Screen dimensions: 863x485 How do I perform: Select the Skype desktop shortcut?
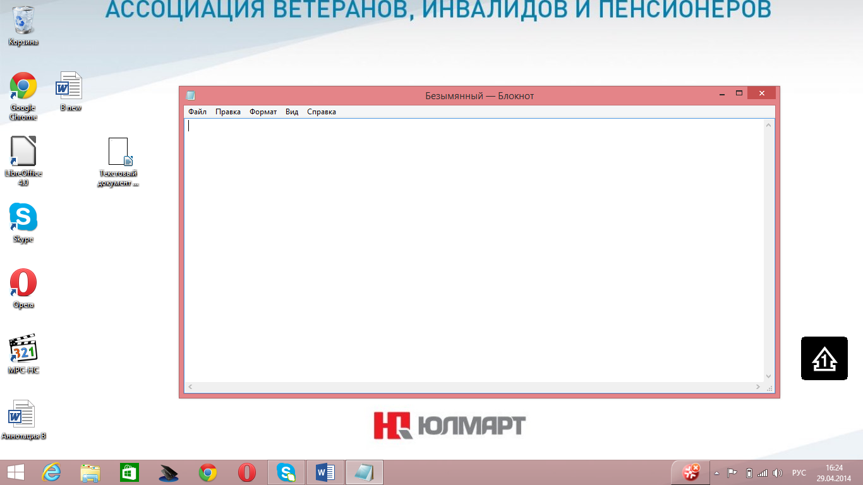[x=23, y=222]
